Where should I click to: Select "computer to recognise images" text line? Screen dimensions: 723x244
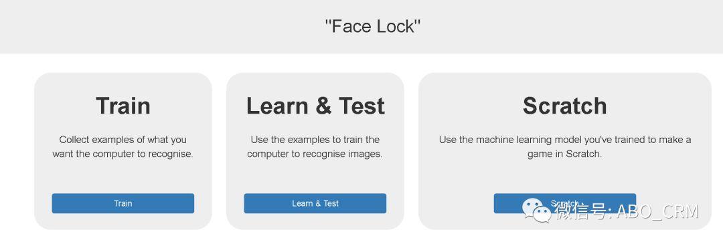[315, 154]
